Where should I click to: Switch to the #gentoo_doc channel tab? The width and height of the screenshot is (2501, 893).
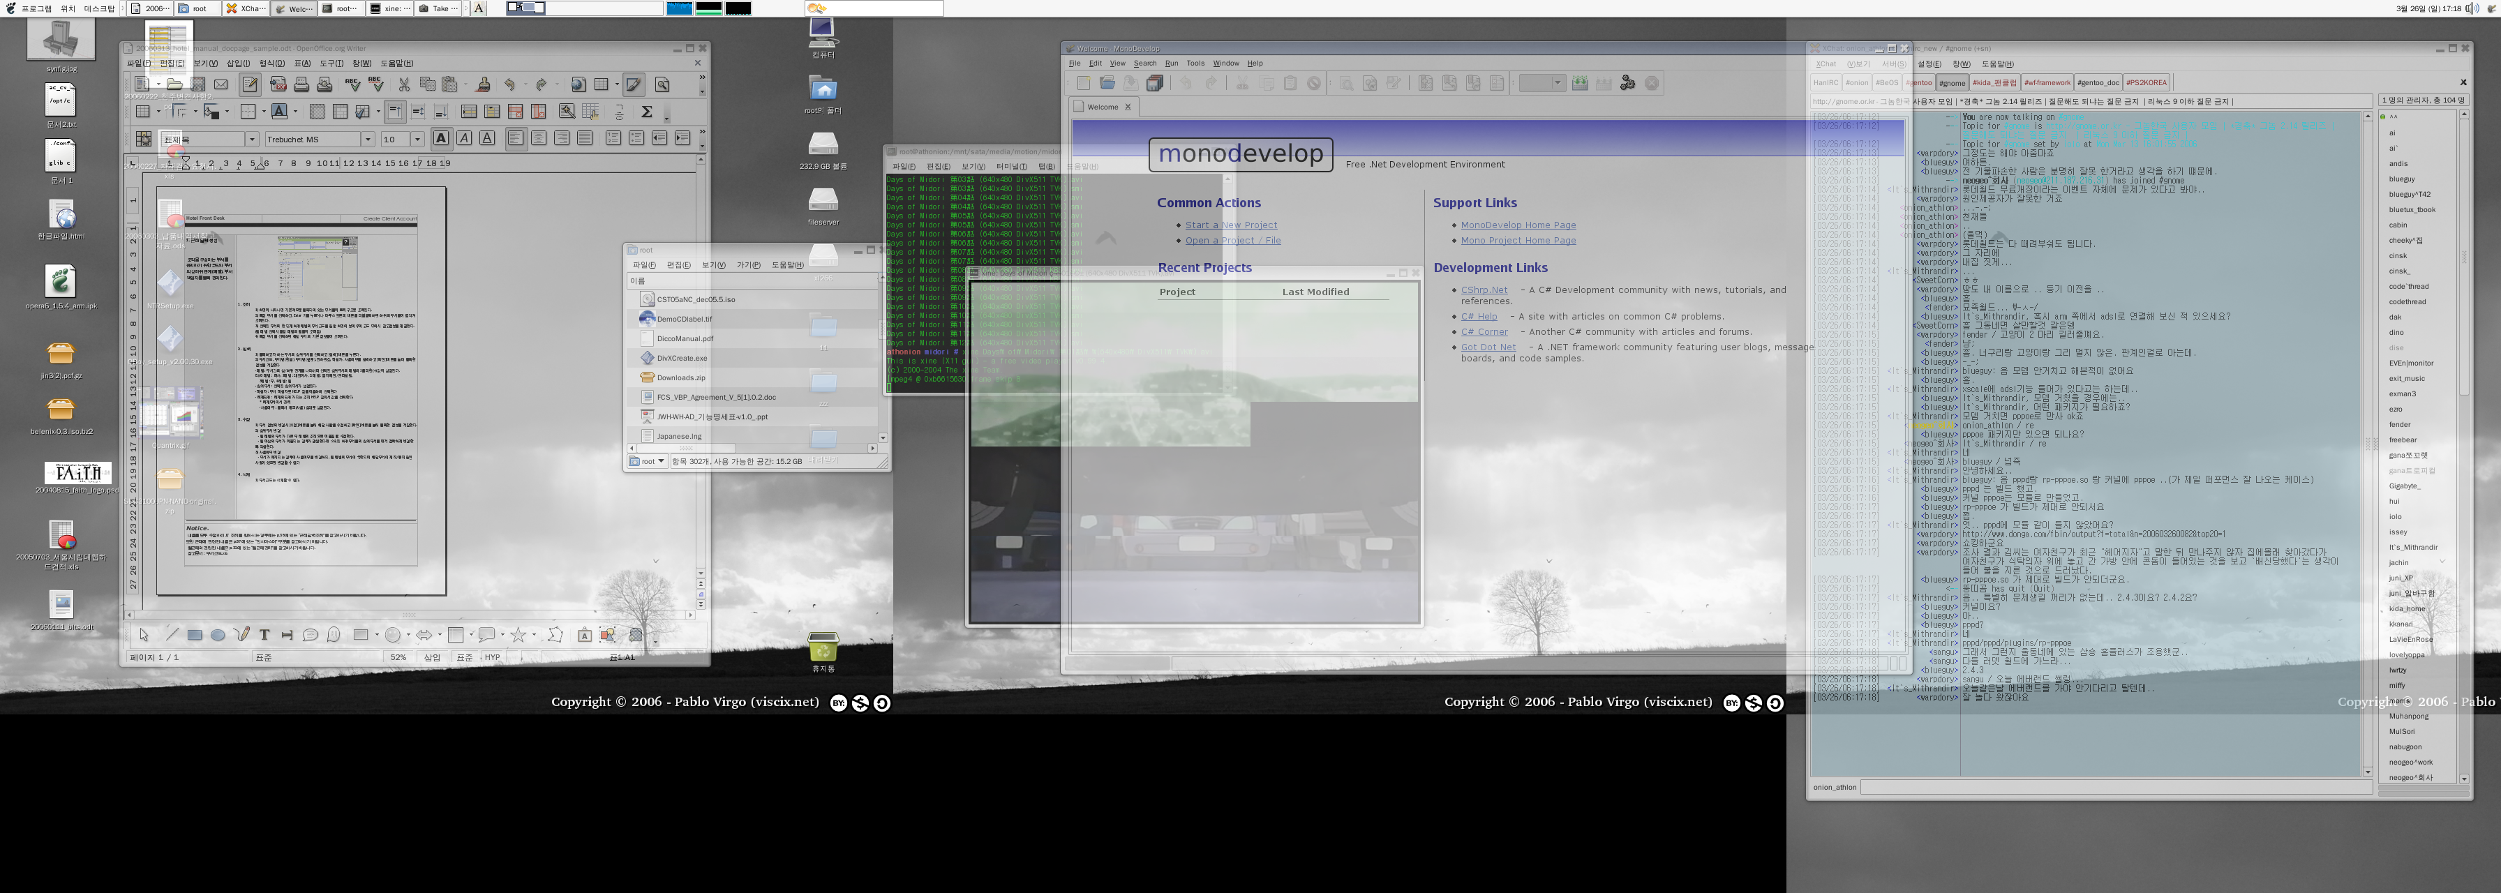pyautogui.click(x=2097, y=82)
